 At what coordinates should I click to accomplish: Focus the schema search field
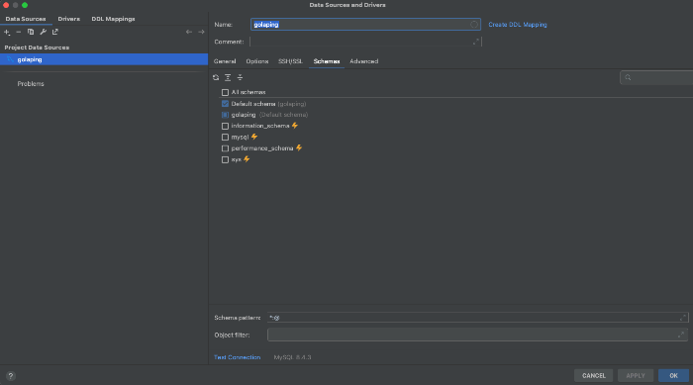pyautogui.click(x=656, y=77)
